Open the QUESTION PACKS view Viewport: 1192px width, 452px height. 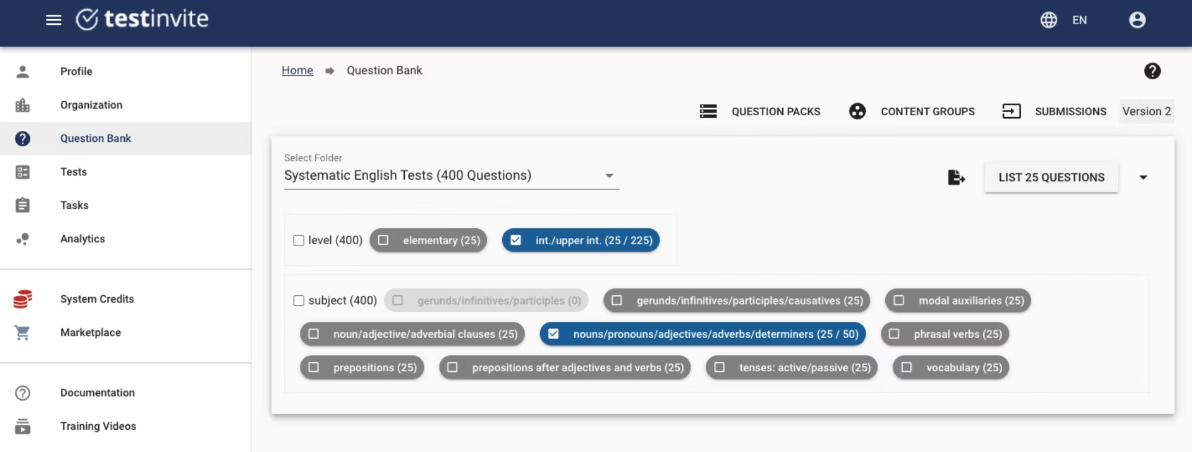760,112
